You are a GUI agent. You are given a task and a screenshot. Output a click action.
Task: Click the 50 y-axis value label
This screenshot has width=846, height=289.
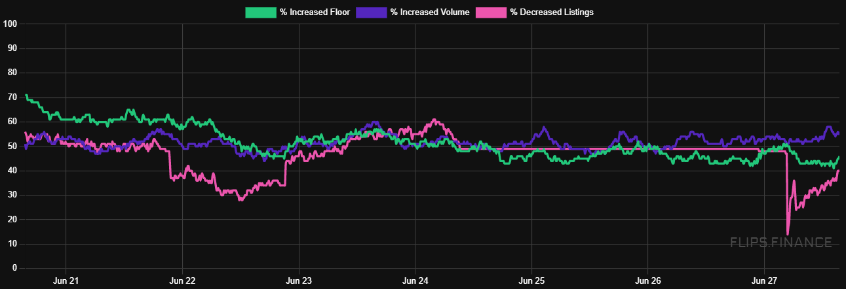point(12,146)
